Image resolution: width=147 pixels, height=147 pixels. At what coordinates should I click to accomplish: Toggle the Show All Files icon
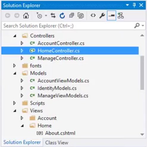click(80, 16)
